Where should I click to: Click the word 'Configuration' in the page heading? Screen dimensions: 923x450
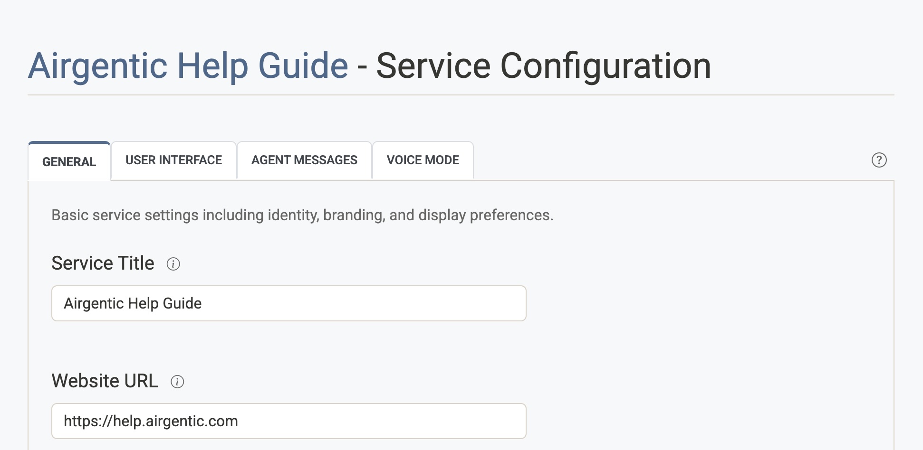(606, 66)
